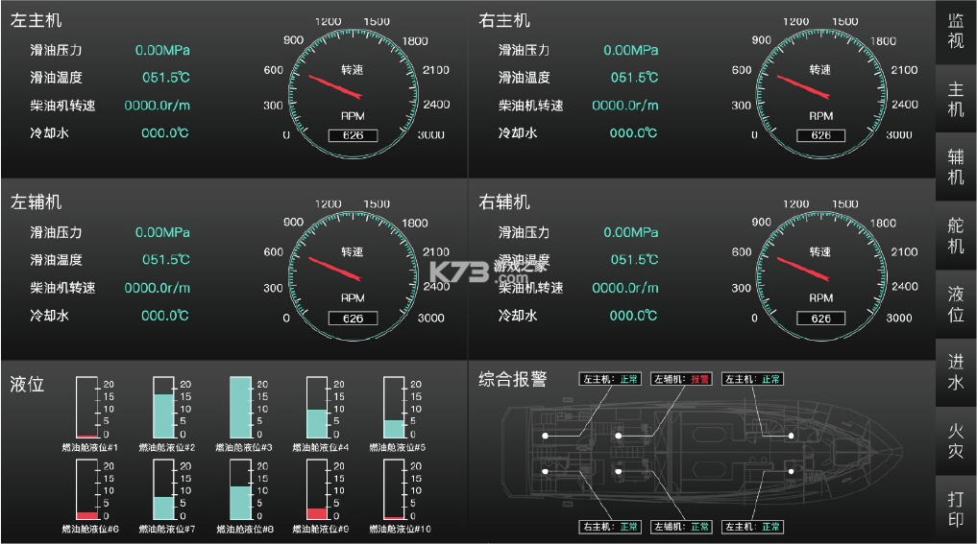Click 右辅机 冷却水 value 000.0℃
Viewport: 977px width, 544px height.
click(633, 316)
